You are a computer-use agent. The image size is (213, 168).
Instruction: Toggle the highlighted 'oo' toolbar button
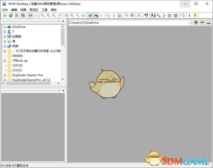[x=31, y=16]
